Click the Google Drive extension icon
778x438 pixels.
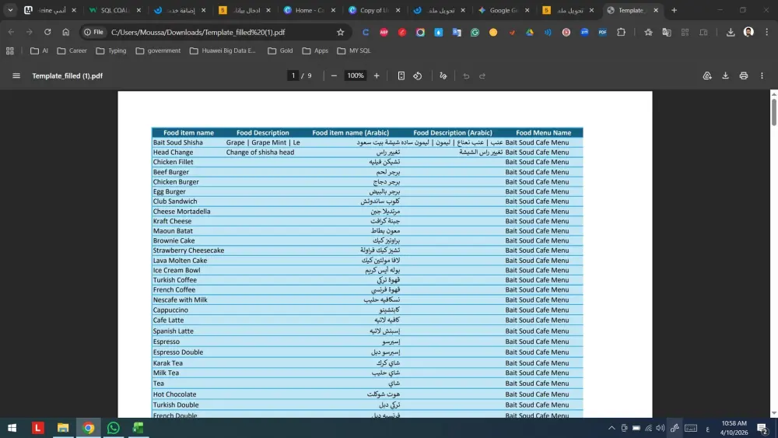pos(529,32)
